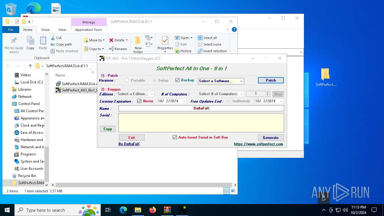Switch to Home ribbon tab

coord(28,30)
